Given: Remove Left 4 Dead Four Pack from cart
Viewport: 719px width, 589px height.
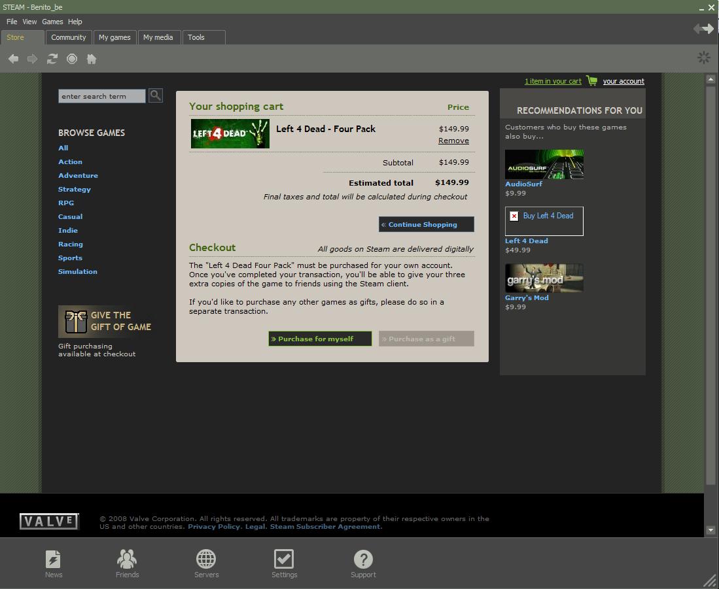Looking at the screenshot, I should [x=453, y=141].
